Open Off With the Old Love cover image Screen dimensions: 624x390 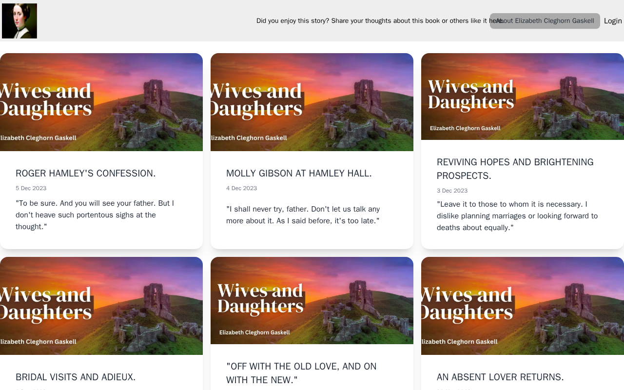point(312,300)
